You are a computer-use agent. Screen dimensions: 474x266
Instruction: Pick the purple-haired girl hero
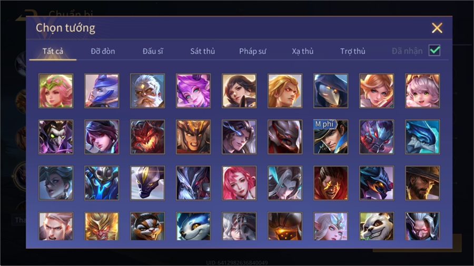(x=193, y=91)
